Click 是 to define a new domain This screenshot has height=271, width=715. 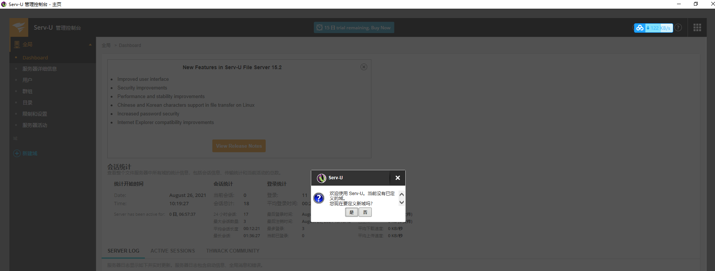point(351,212)
